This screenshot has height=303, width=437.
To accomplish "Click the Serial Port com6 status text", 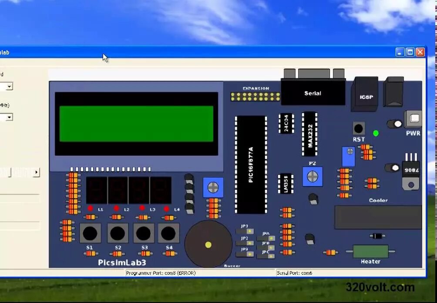I will tap(294, 273).
